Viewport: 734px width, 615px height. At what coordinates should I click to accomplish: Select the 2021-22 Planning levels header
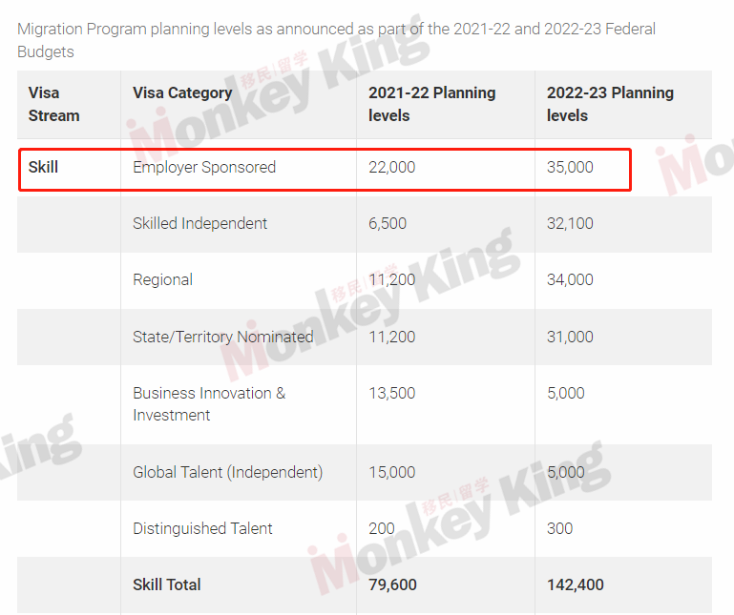[431, 104]
